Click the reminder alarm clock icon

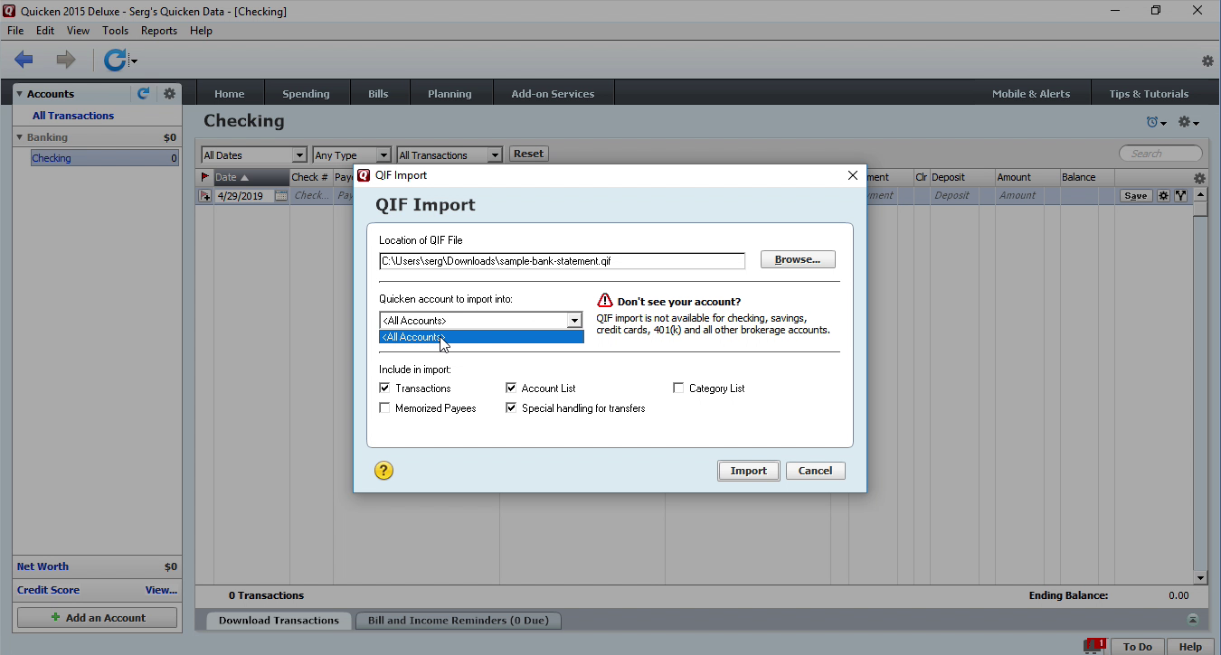[1152, 122]
